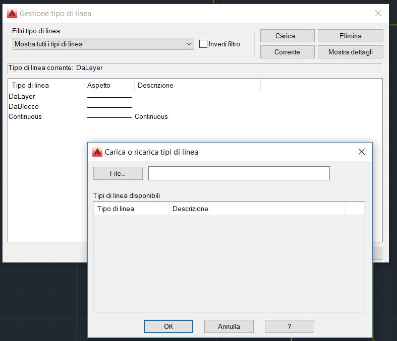Viewport: 397px width, 341px height.
Task: Click the Continuous line appearance preview
Action: (109, 117)
